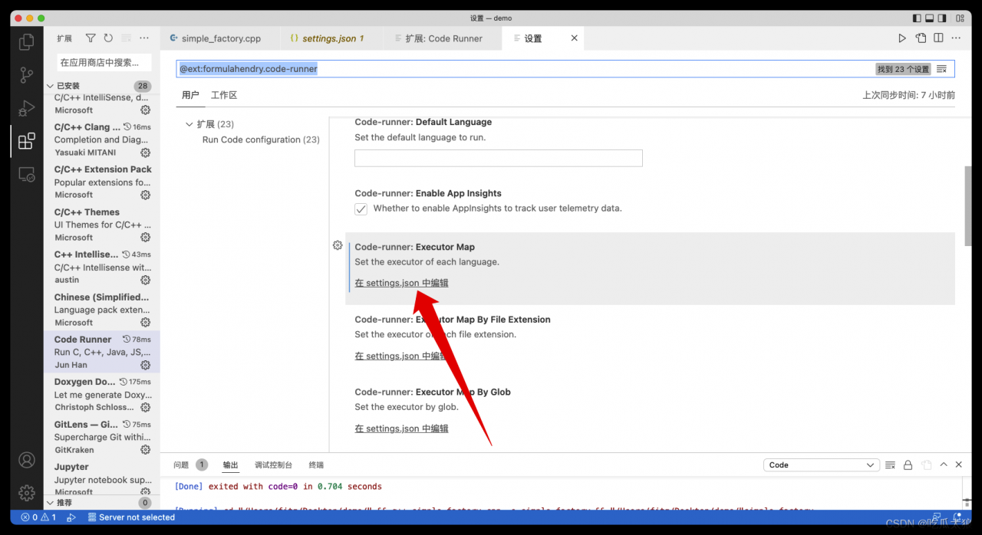Switch to the 输出 panel tab

230,464
